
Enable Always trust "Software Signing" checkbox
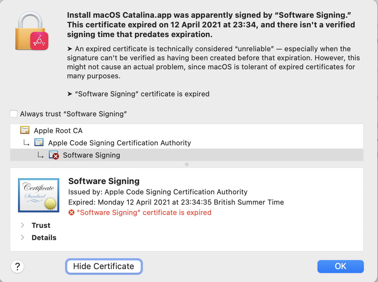pos(14,114)
